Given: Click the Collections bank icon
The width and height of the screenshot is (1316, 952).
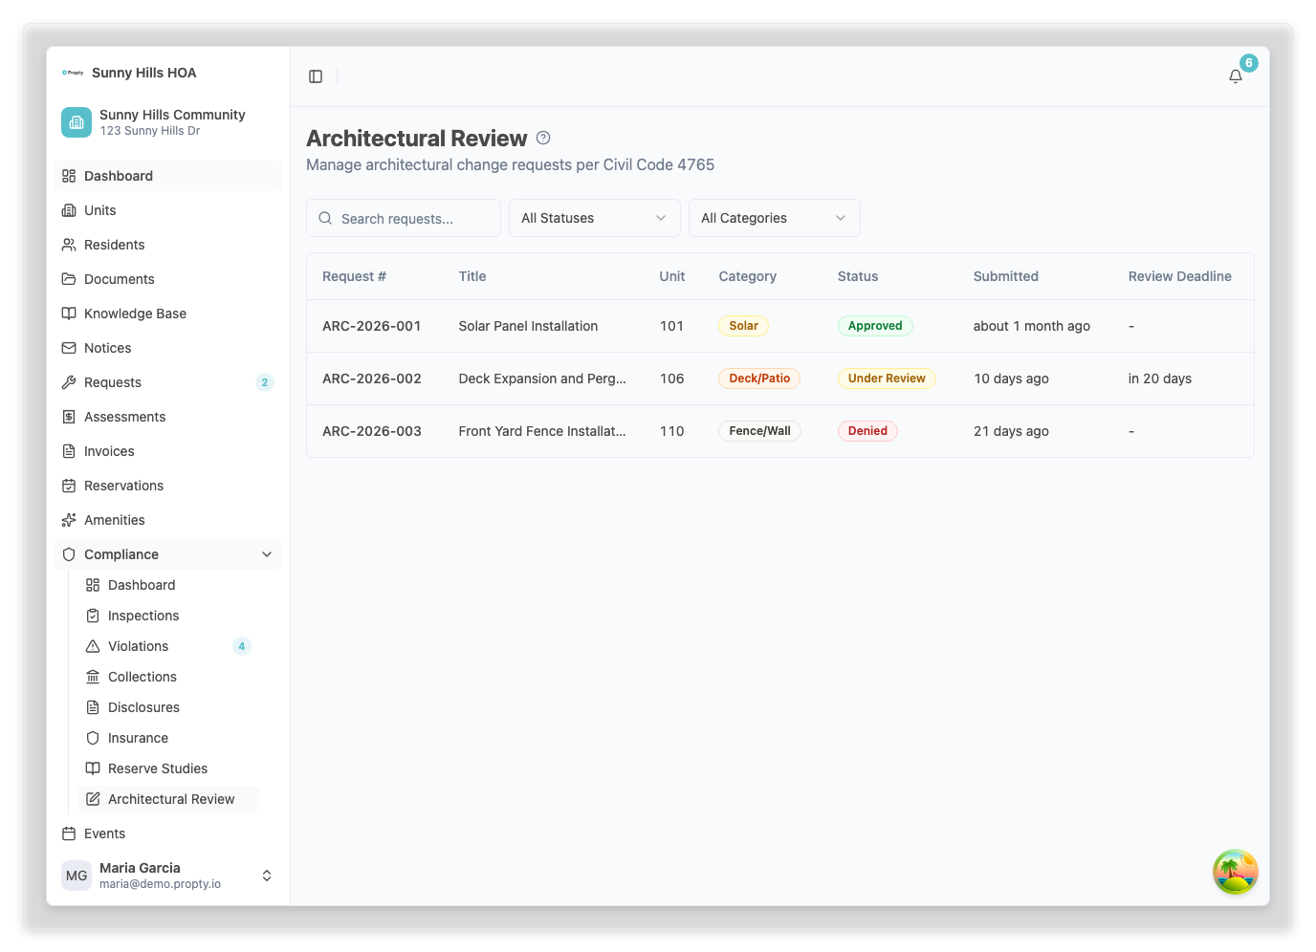Looking at the screenshot, I should (93, 677).
